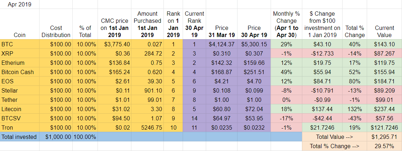Viewport: 402px width, 151px height.
Task: Click the 'CMC price on 1st Jan 2019' header
Action: click(x=115, y=24)
